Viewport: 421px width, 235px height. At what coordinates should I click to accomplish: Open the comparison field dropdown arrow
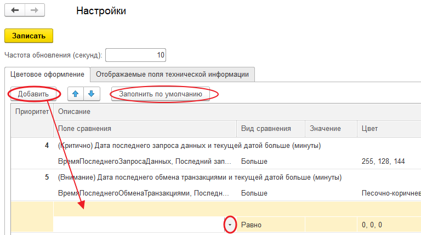coord(231,225)
